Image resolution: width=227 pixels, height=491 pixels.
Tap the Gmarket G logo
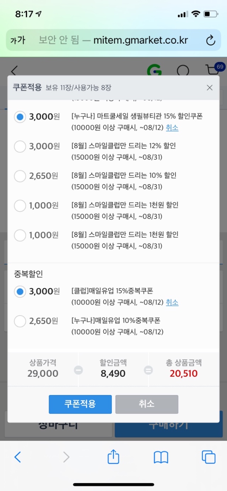pyautogui.click(x=154, y=71)
